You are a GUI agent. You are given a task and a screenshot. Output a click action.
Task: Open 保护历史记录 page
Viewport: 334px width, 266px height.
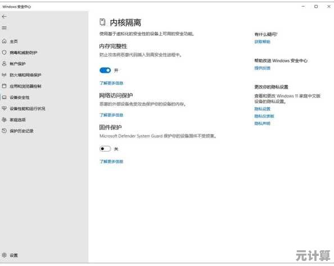pos(21,131)
